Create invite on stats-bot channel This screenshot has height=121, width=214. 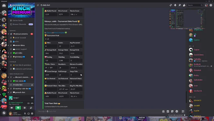[32, 85]
